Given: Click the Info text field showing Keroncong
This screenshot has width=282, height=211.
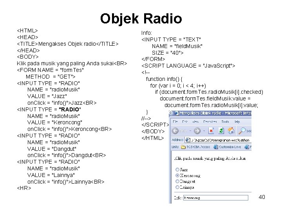Looking at the screenshot, I should [x=216, y=198].
